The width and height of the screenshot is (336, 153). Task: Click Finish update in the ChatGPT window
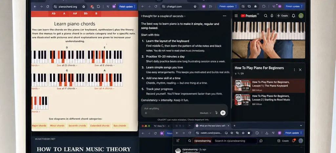228,7
